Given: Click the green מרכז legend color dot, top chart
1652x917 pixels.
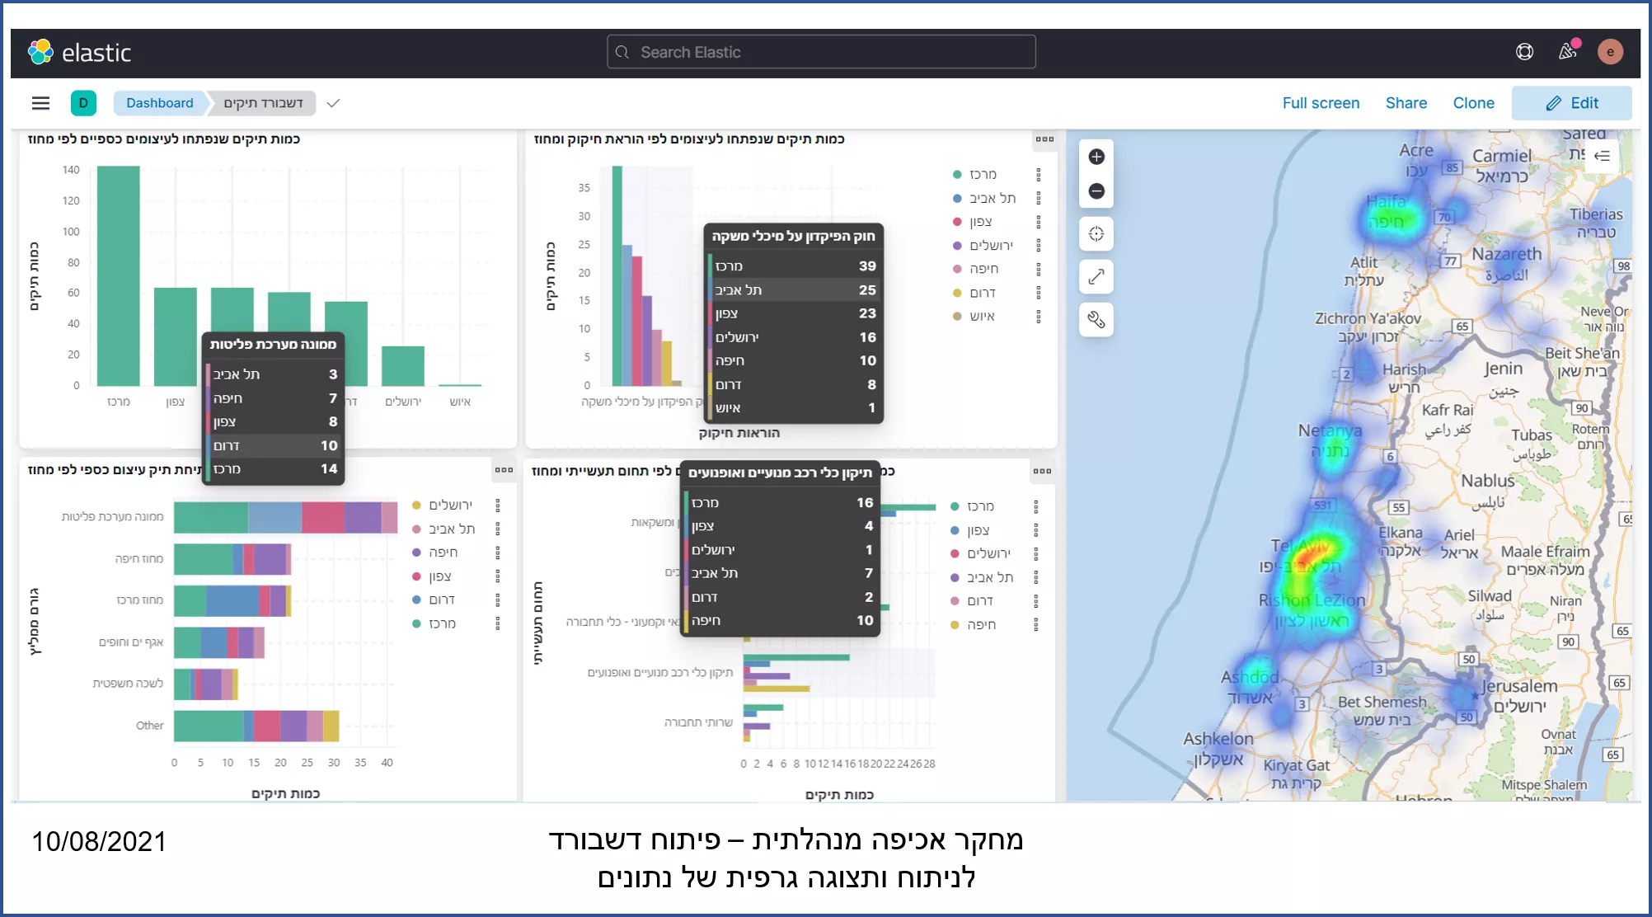Looking at the screenshot, I should coord(957,175).
